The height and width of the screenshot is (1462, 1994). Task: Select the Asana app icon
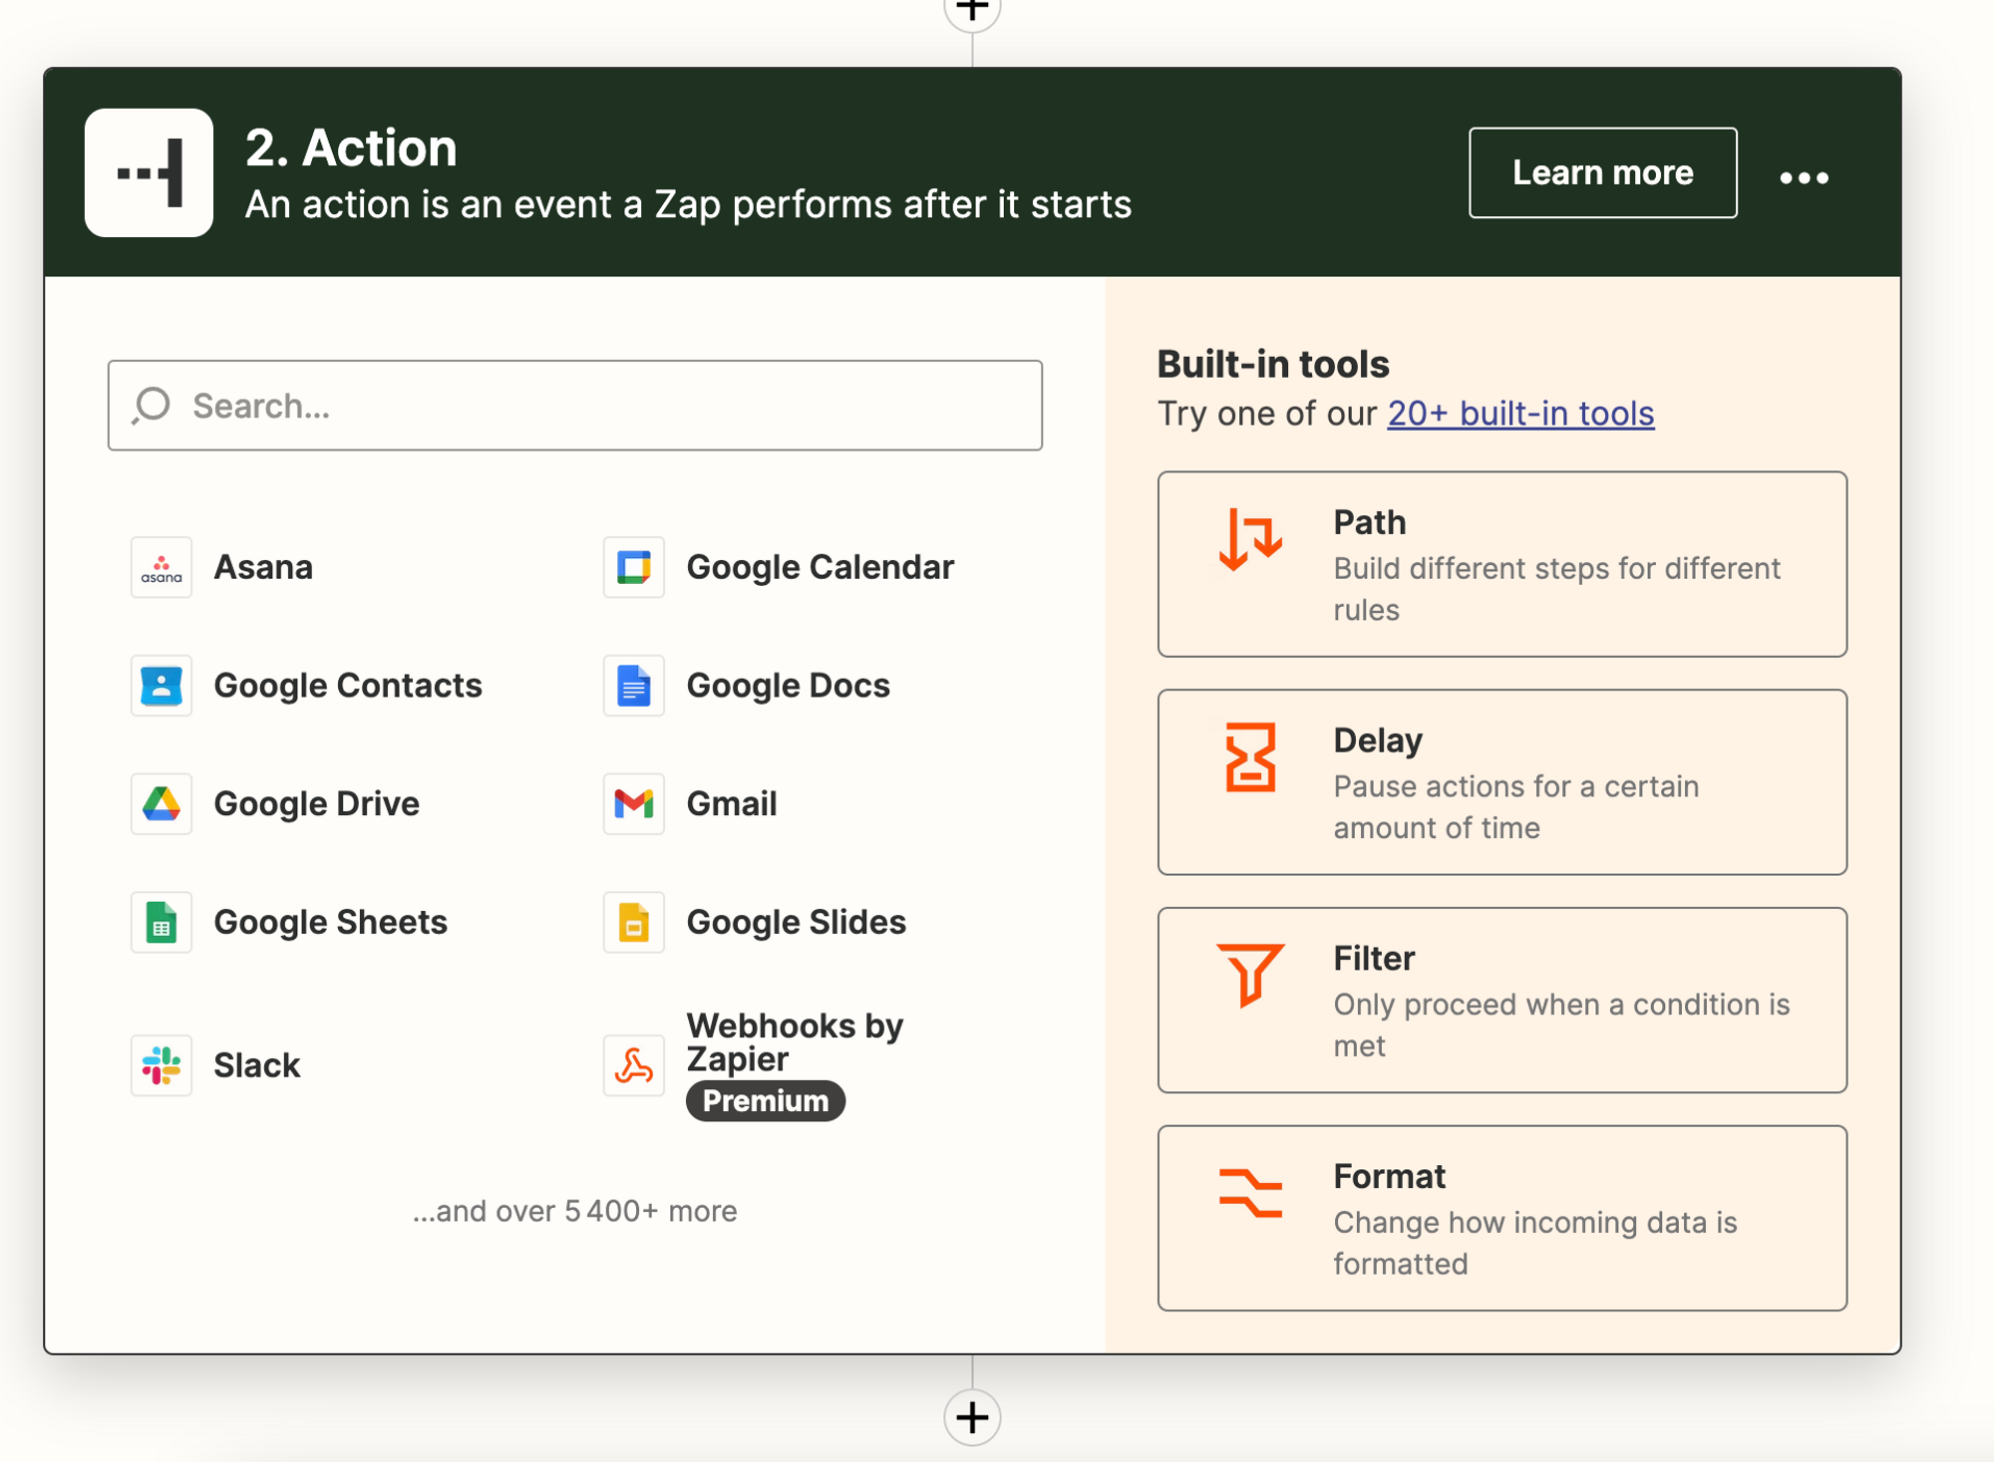[161, 567]
